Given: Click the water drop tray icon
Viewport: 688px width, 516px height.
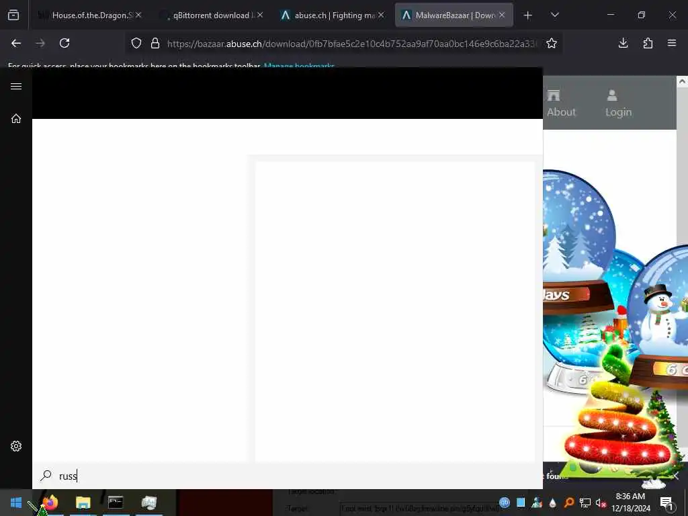Looking at the screenshot, I should (552, 503).
